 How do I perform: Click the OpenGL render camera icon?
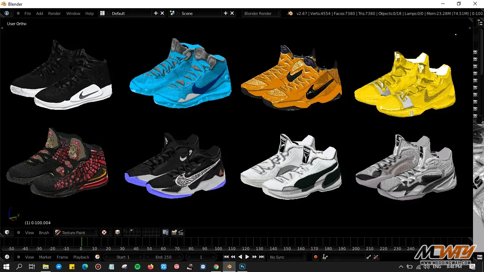click(x=174, y=233)
